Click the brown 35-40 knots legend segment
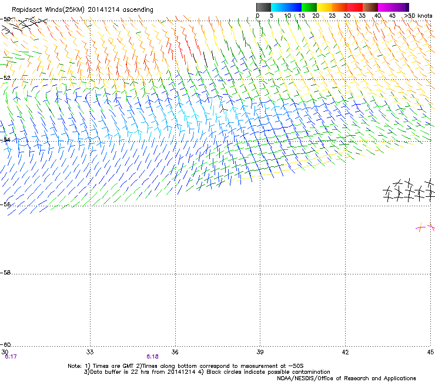 tap(370, 7)
